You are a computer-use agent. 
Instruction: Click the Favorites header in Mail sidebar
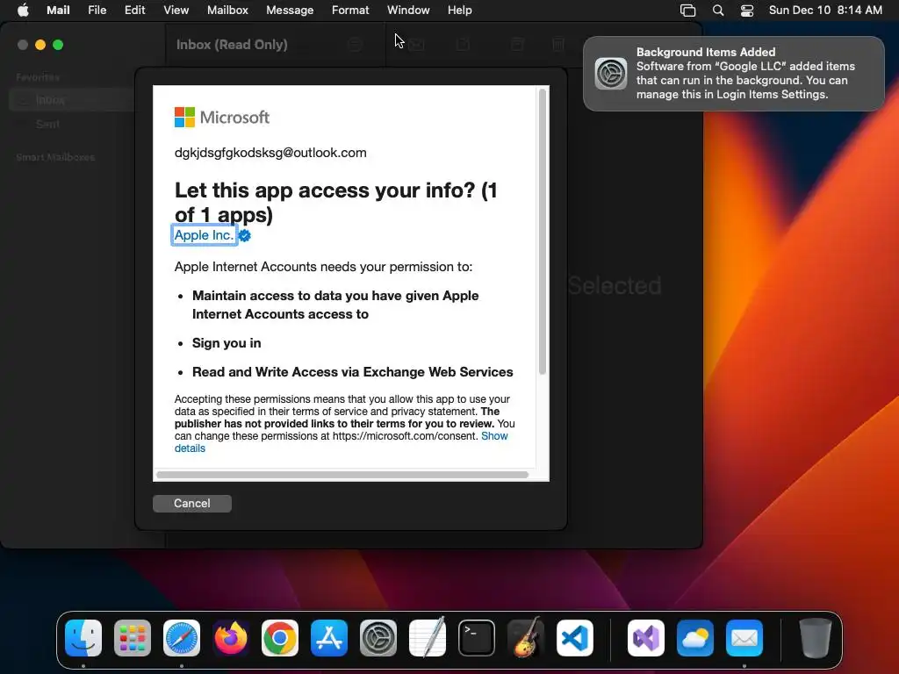pyautogui.click(x=38, y=77)
